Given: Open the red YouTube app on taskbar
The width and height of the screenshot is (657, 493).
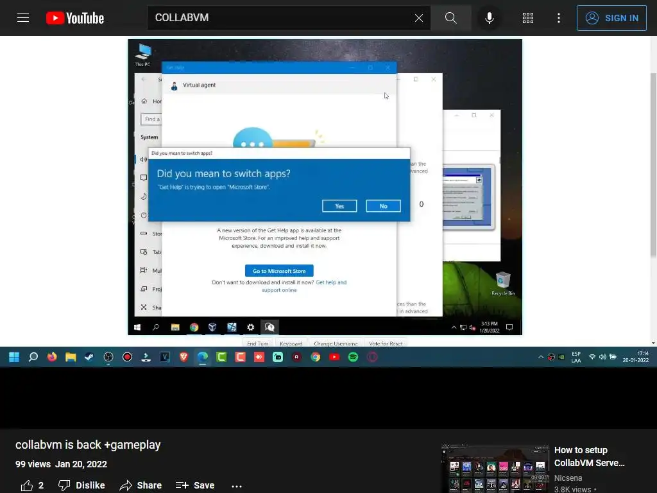Looking at the screenshot, I should [334, 357].
